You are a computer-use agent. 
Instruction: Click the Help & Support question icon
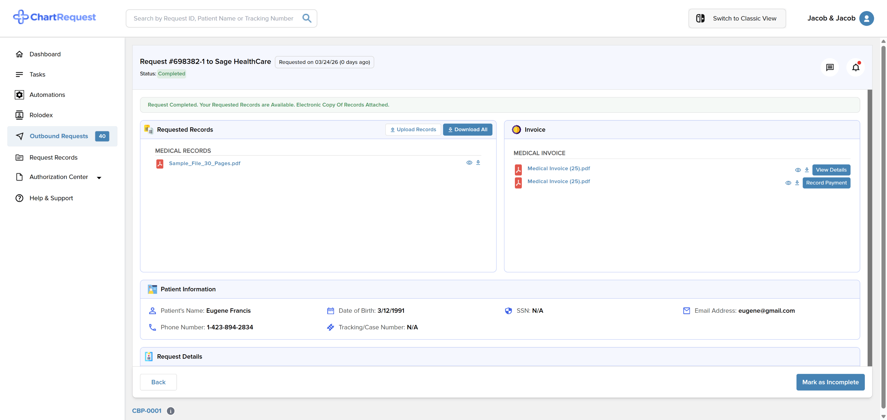(19, 198)
